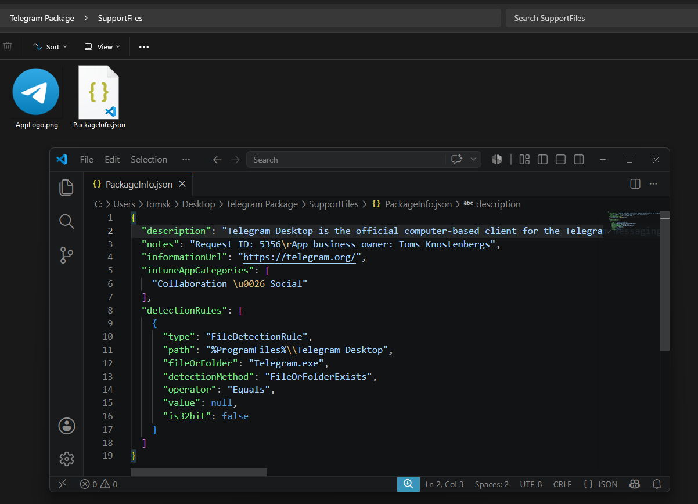The height and width of the screenshot is (504, 698).
Task: Open Copilot status icon in status bar
Action: (636, 484)
